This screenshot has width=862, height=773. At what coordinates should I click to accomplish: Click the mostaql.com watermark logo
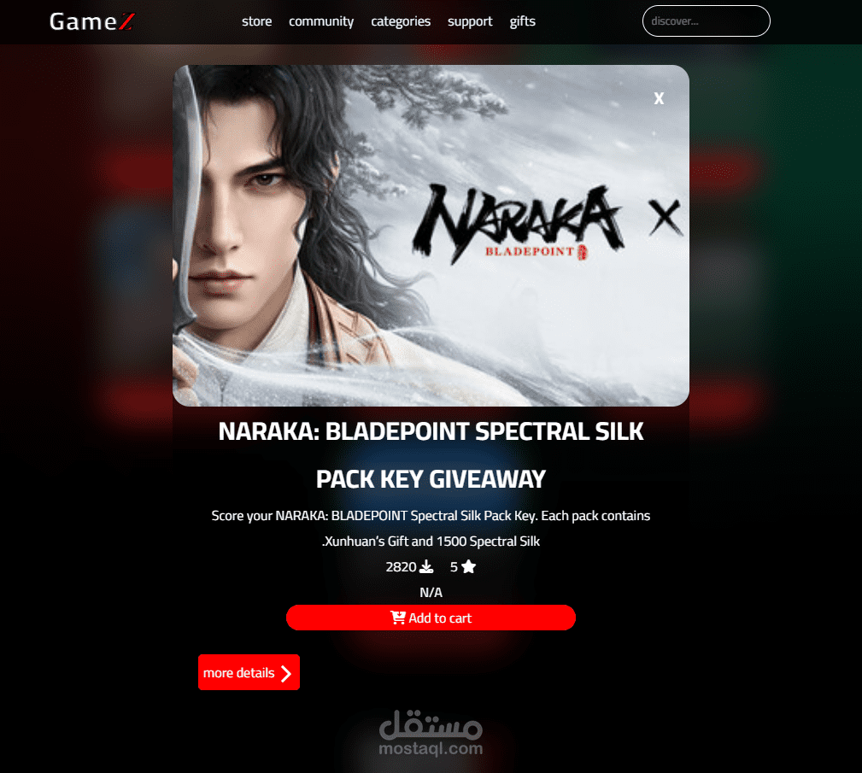tap(431, 733)
